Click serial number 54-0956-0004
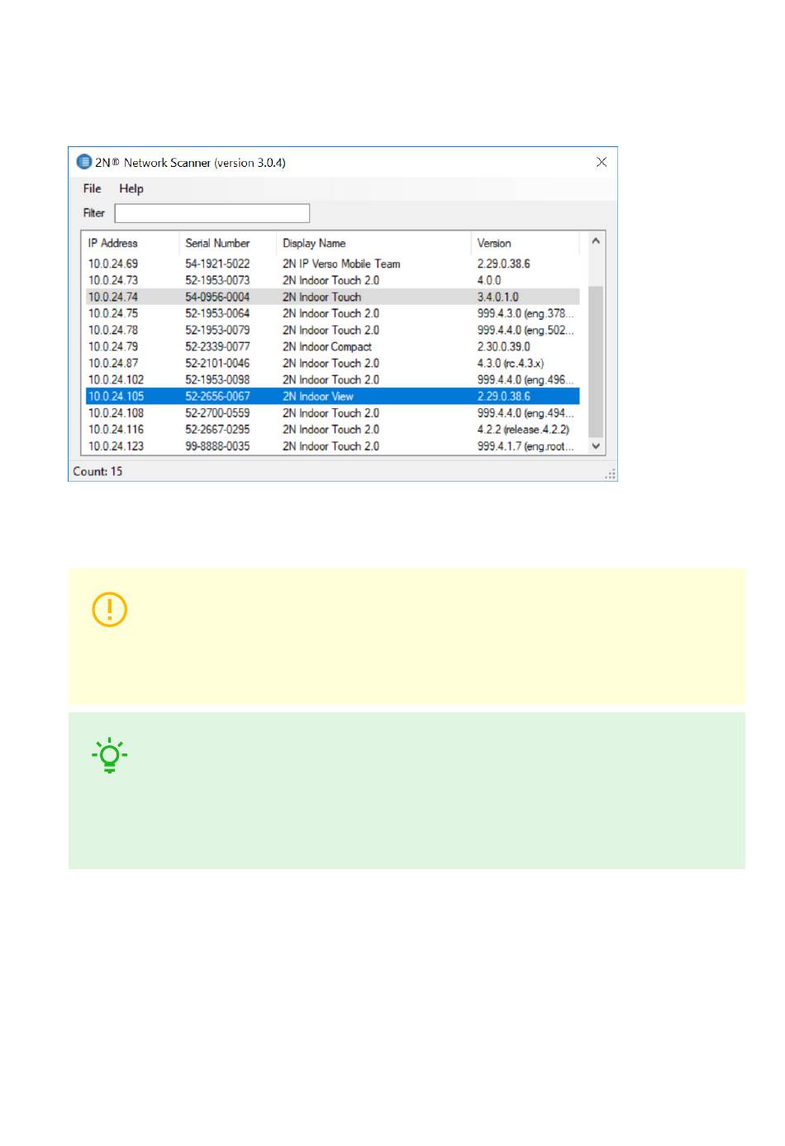The image size is (785, 1146). coord(217,297)
